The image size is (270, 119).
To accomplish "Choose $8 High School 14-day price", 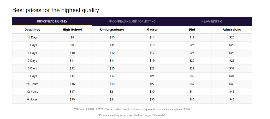I will (72, 37).
